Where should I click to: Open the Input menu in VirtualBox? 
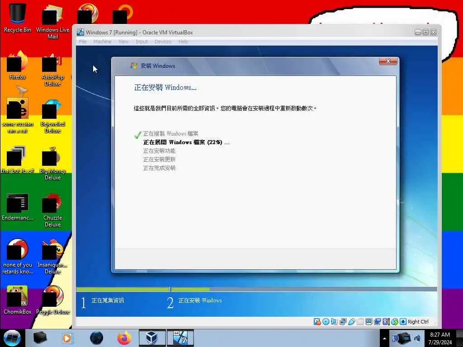click(x=142, y=42)
